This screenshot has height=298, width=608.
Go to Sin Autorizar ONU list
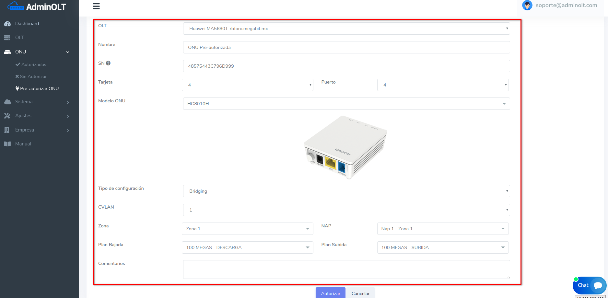coord(33,76)
